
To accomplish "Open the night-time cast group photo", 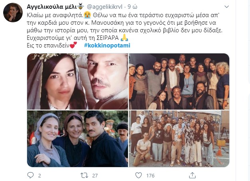I will (179, 81).
